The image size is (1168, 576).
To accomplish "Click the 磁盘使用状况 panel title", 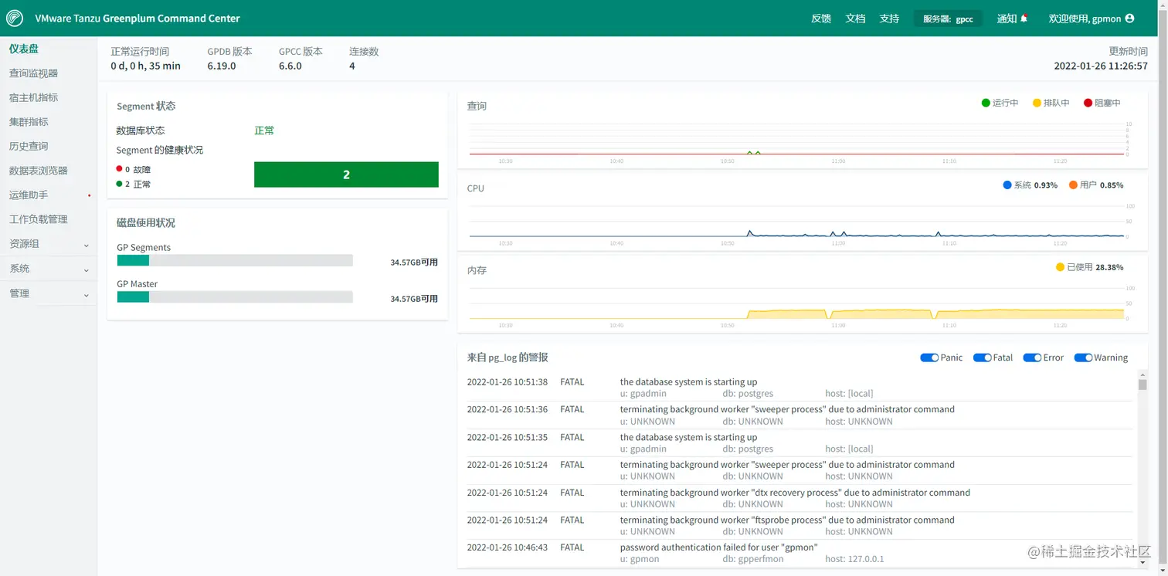I will pos(146,223).
